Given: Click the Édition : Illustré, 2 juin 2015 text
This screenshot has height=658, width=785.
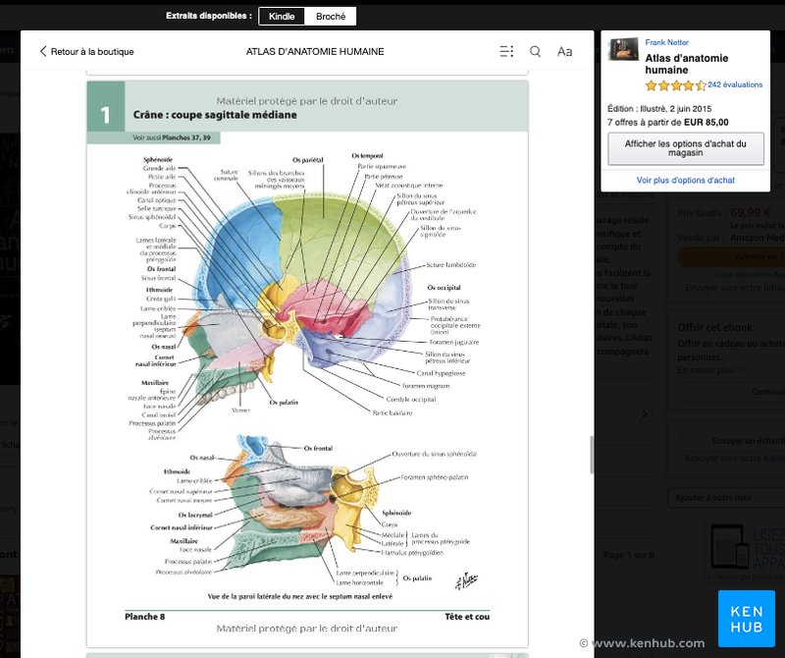Looking at the screenshot, I should pyautogui.click(x=658, y=109).
